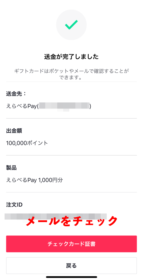Tap the blurred recipient account value
Image resolution: width=143 pixels, height=279 pixels.
pos(64,106)
